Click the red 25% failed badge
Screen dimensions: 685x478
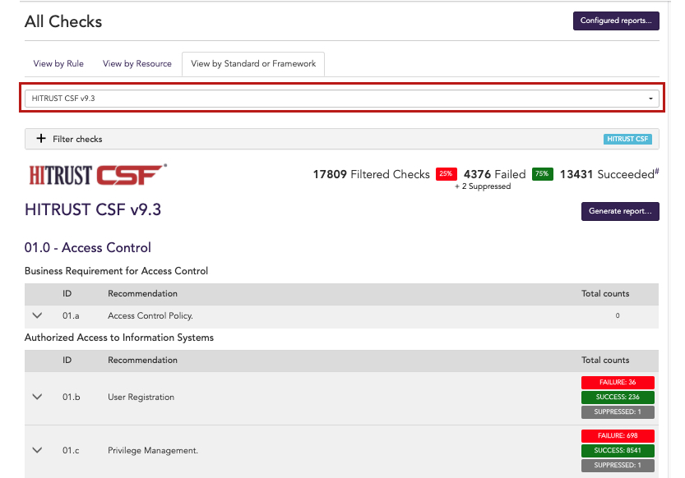point(446,173)
